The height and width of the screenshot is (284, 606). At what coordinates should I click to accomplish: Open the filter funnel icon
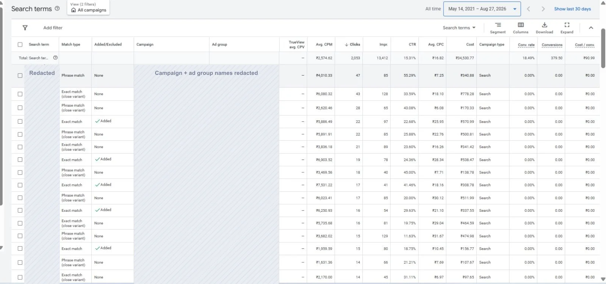[x=25, y=28]
